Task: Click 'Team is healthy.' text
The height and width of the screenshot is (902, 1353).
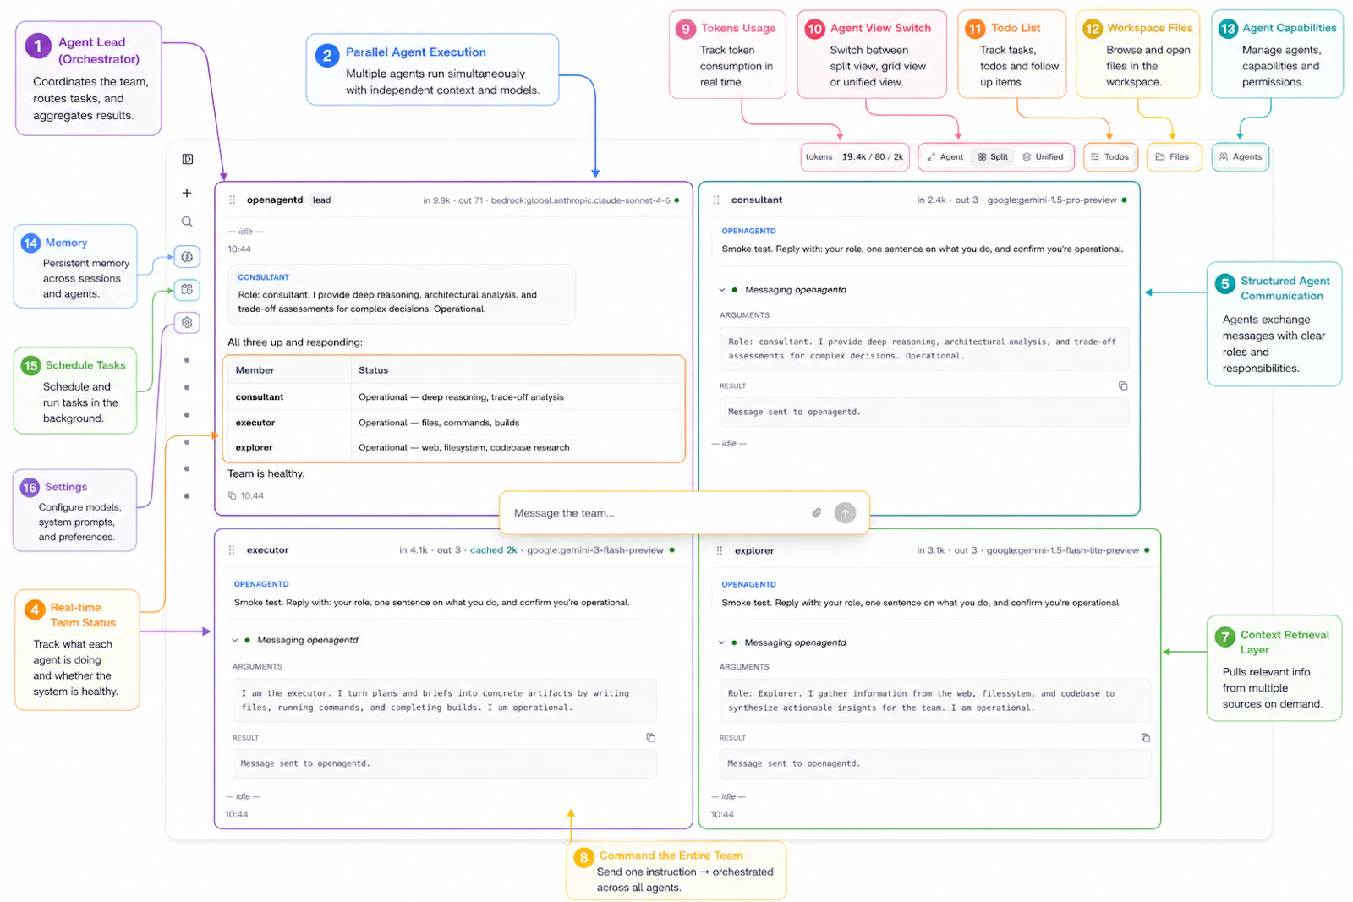Action: 266,474
